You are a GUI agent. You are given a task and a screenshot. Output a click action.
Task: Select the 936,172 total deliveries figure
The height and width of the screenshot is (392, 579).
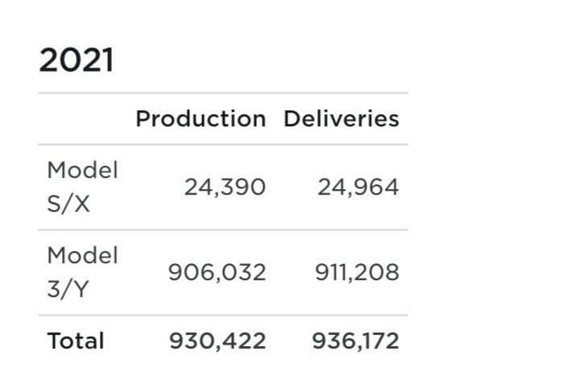355,340
